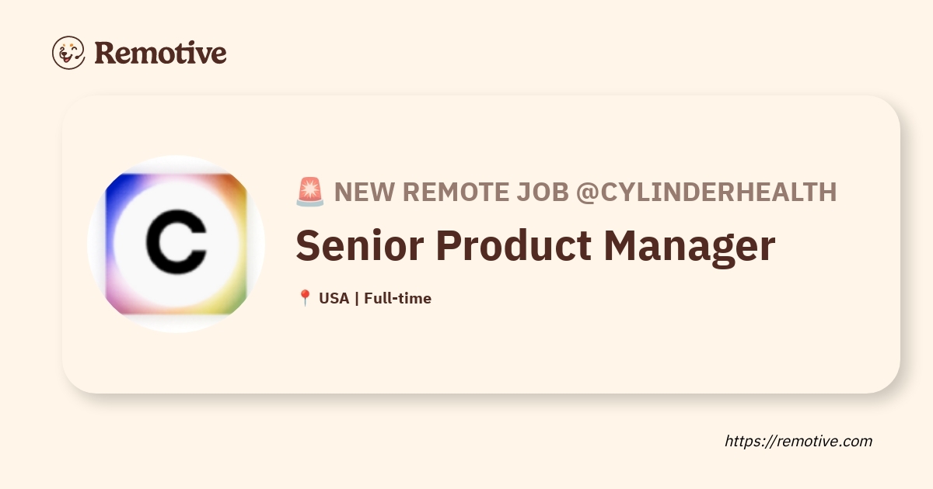Click the @CYLINDERHEALTH company handle
Viewport: 933px width, 489px height.
click(x=706, y=192)
